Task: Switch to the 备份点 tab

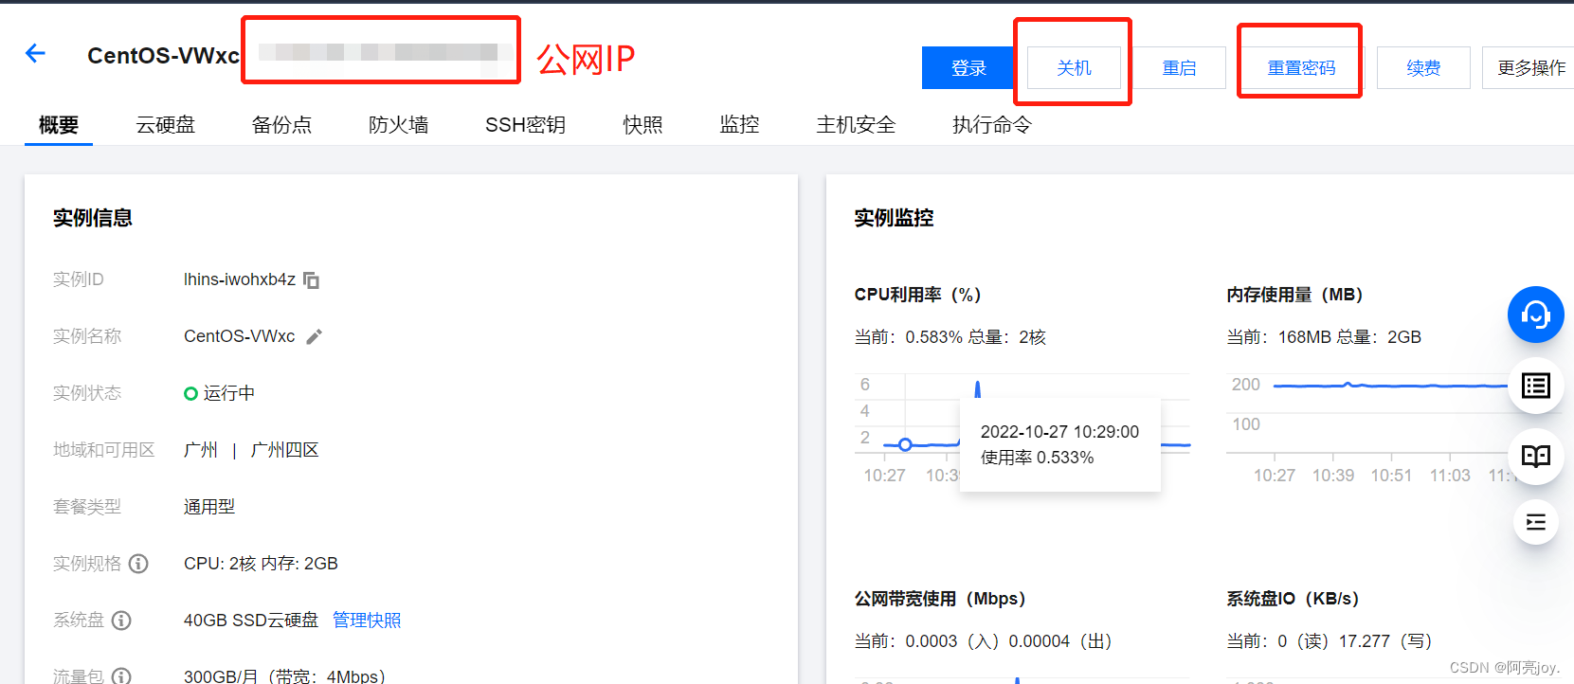Action: [281, 125]
